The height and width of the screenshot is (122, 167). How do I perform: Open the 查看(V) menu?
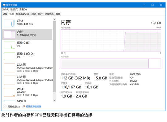coord(23,10)
